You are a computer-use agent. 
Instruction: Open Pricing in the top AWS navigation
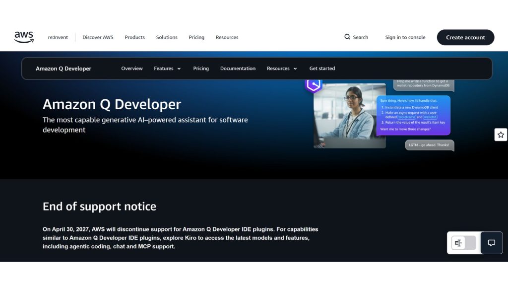tap(196, 37)
